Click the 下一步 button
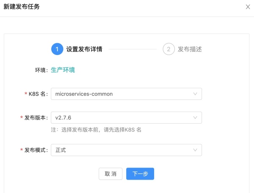This screenshot has height=193, width=254. click(140, 174)
